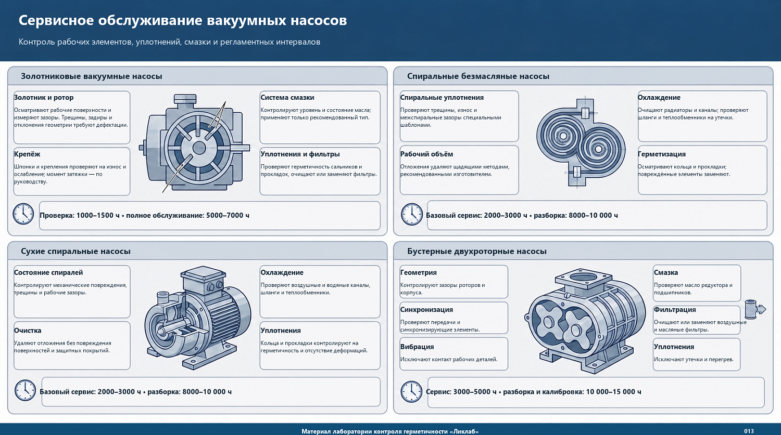Click the heading "Спиральные безмасляные насосы"

click(478, 76)
